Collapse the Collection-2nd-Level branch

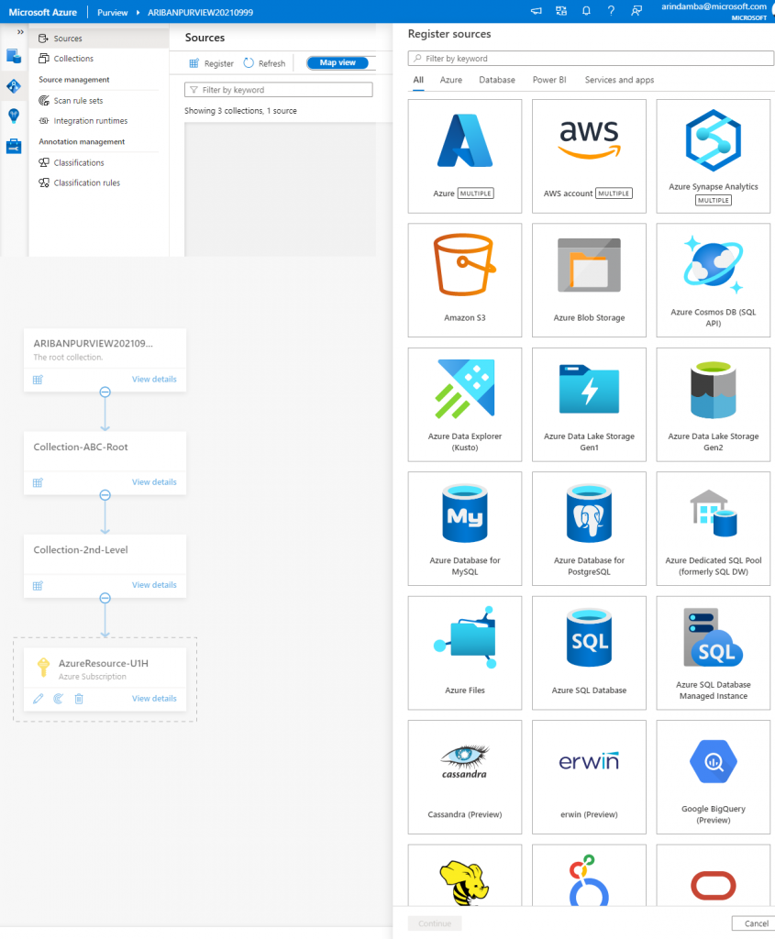click(105, 599)
